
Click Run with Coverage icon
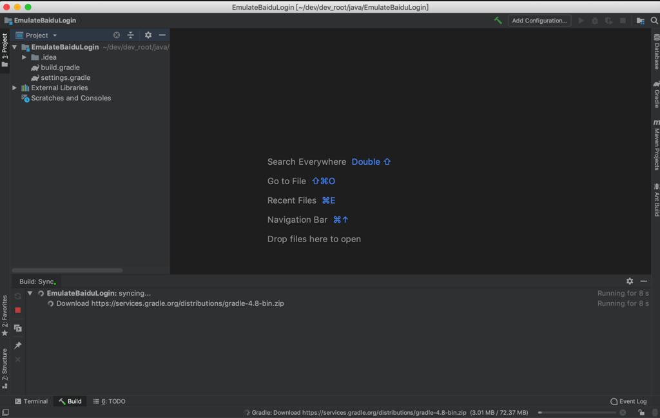pos(608,21)
